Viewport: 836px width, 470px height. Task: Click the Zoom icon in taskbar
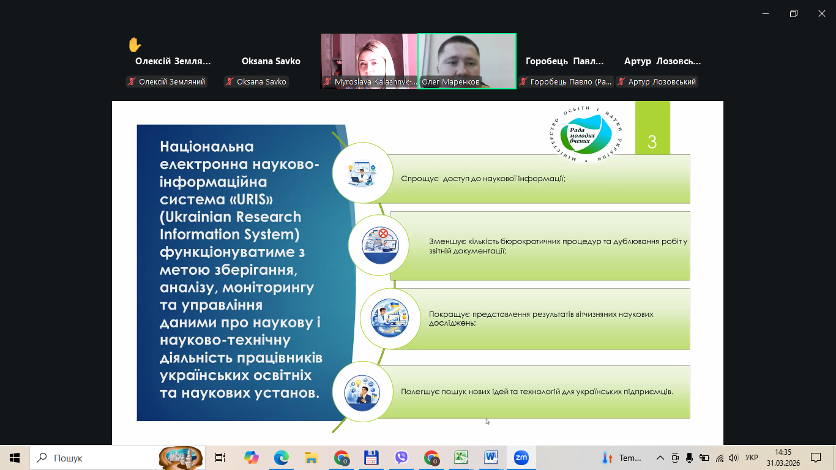click(521, 458)
